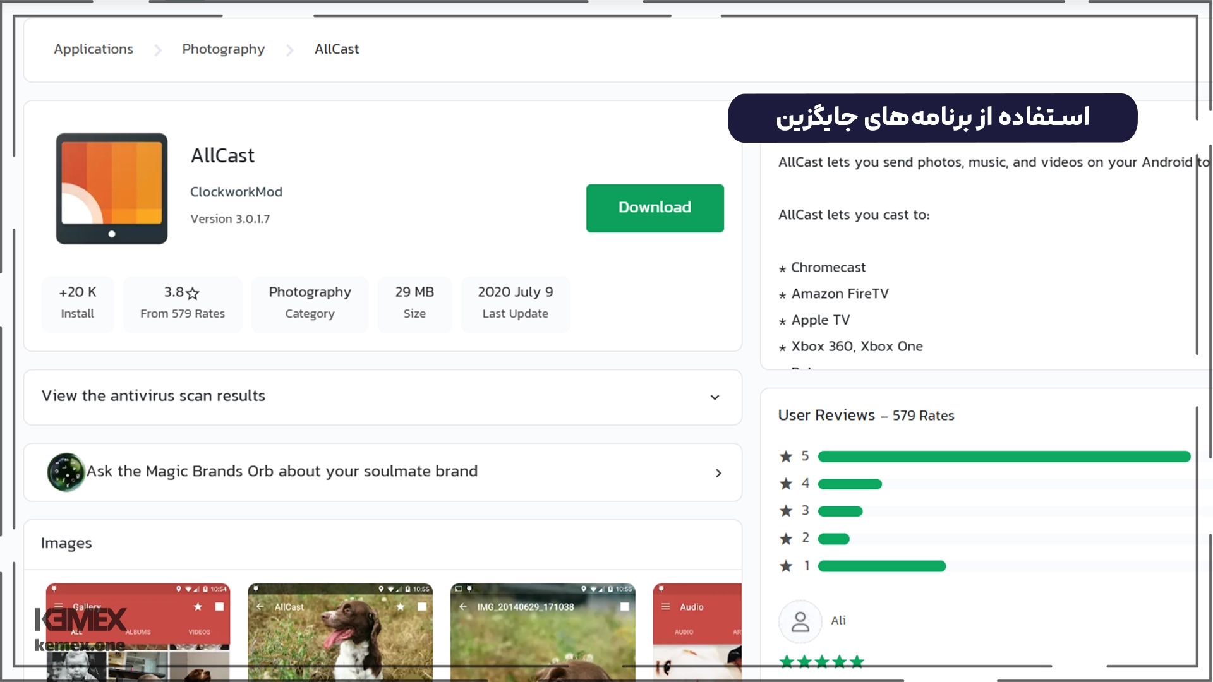This screenshot has height=682, width=1213.
Task: Click the AllCast app title
Action: tap(223, 156)
